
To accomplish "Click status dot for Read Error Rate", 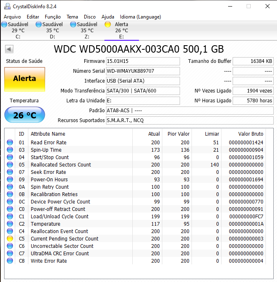I will pyautogui.click(x=10, y=142).
